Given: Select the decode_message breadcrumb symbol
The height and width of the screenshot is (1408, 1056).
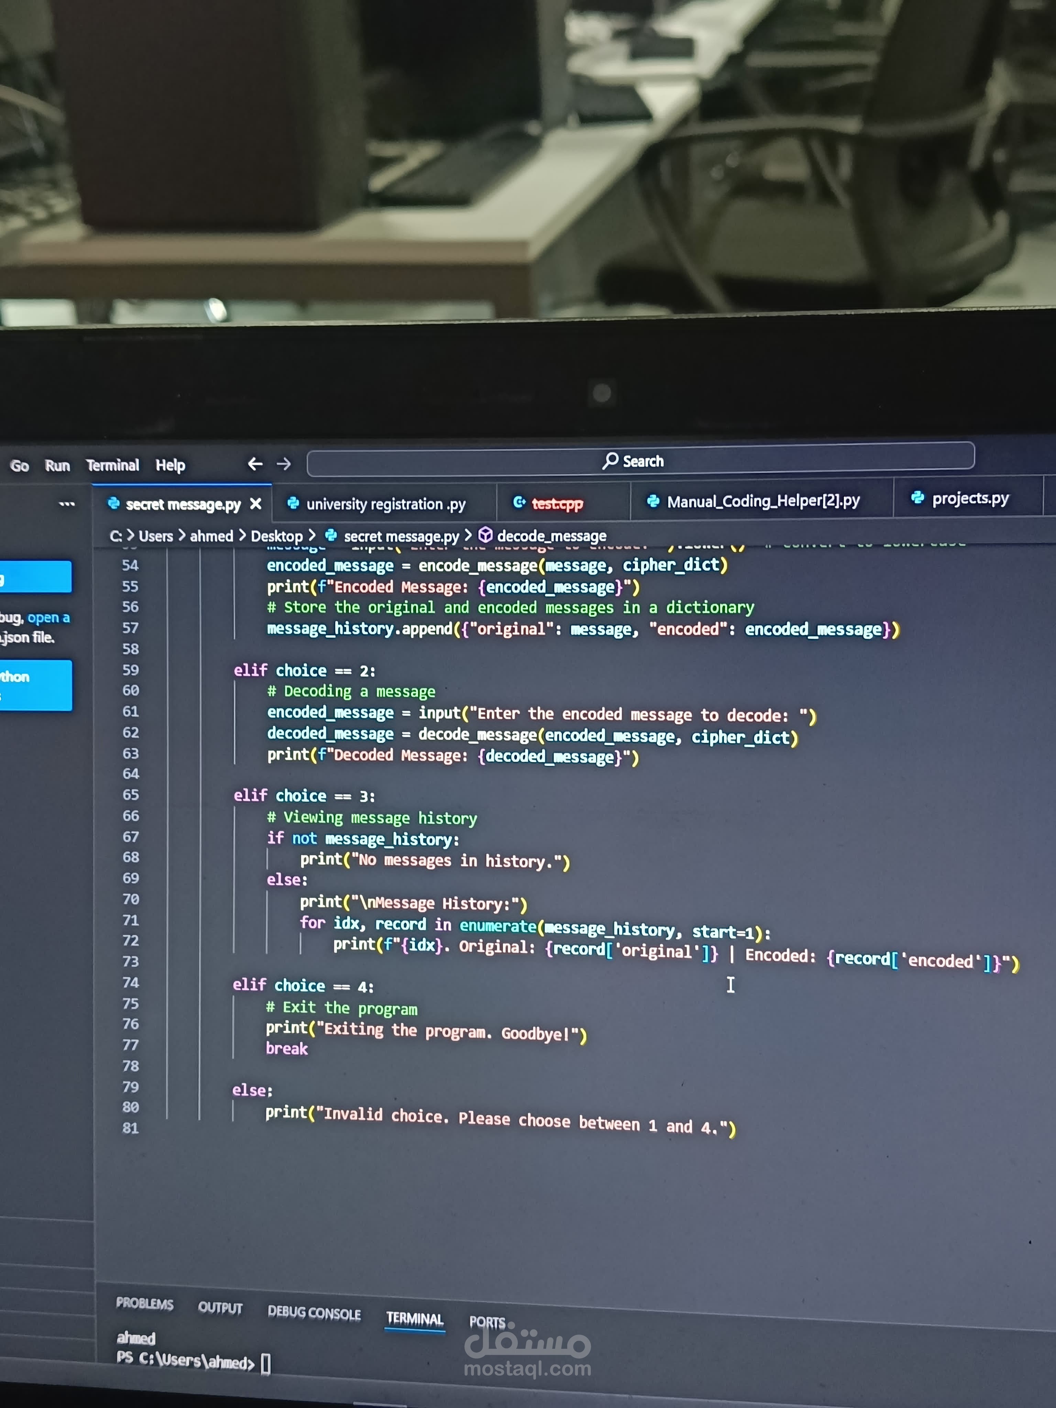Looking at the screenshot, I should coord(551,535).
